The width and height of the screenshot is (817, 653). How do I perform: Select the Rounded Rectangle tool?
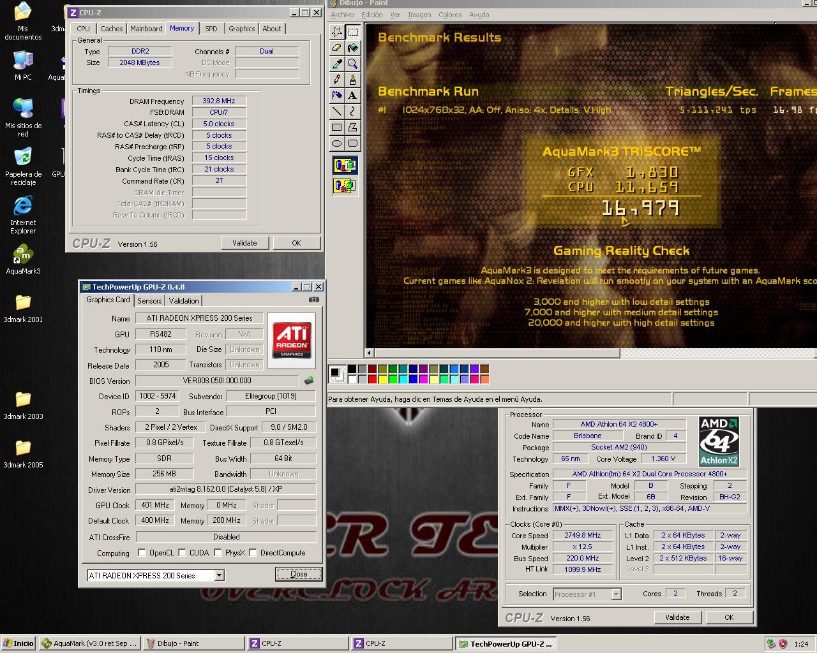[353, 143]
